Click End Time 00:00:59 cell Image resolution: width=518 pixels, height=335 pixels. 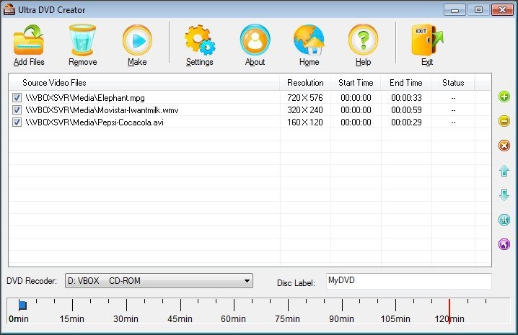[406, 110]
